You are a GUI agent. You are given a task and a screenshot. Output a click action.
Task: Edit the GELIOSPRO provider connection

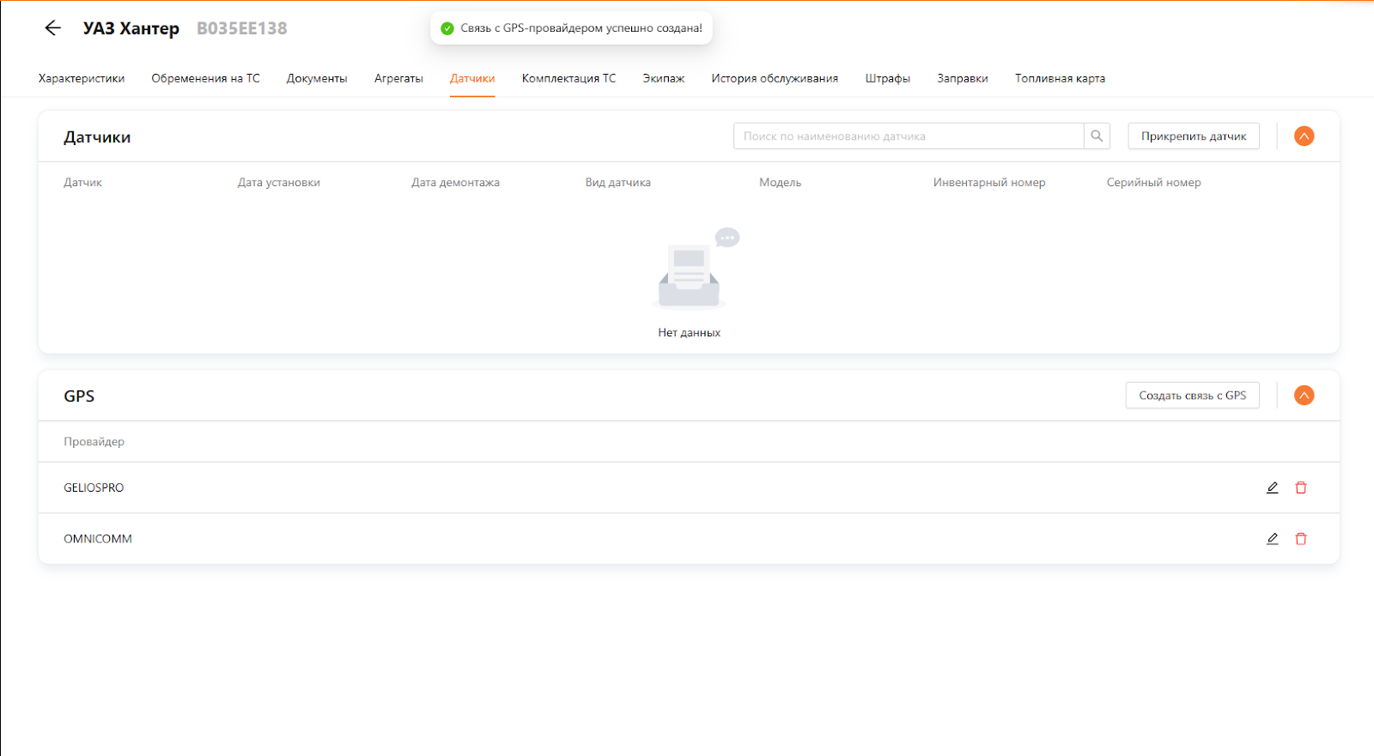(x=1272, y=487)
